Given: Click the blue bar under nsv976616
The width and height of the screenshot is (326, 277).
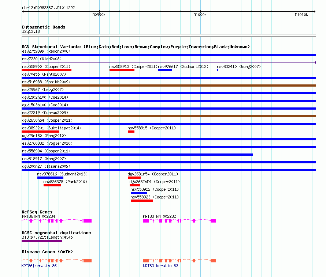Looking at the screenshot, I should [x=50, y=178].
